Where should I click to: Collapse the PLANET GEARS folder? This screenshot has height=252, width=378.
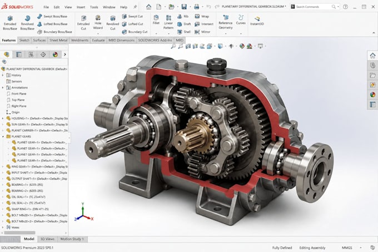coord(3,136)
